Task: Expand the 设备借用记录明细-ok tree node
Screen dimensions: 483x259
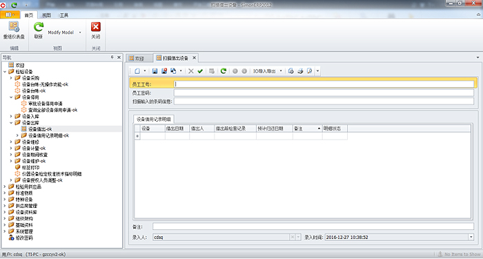Action: point(17,135)
